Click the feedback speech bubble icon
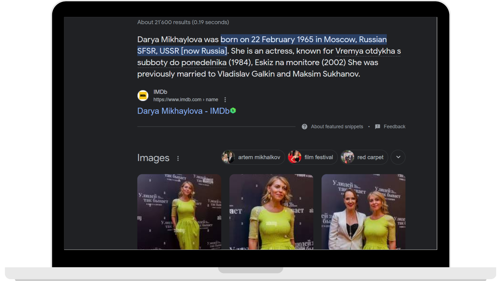 [377, 127]
